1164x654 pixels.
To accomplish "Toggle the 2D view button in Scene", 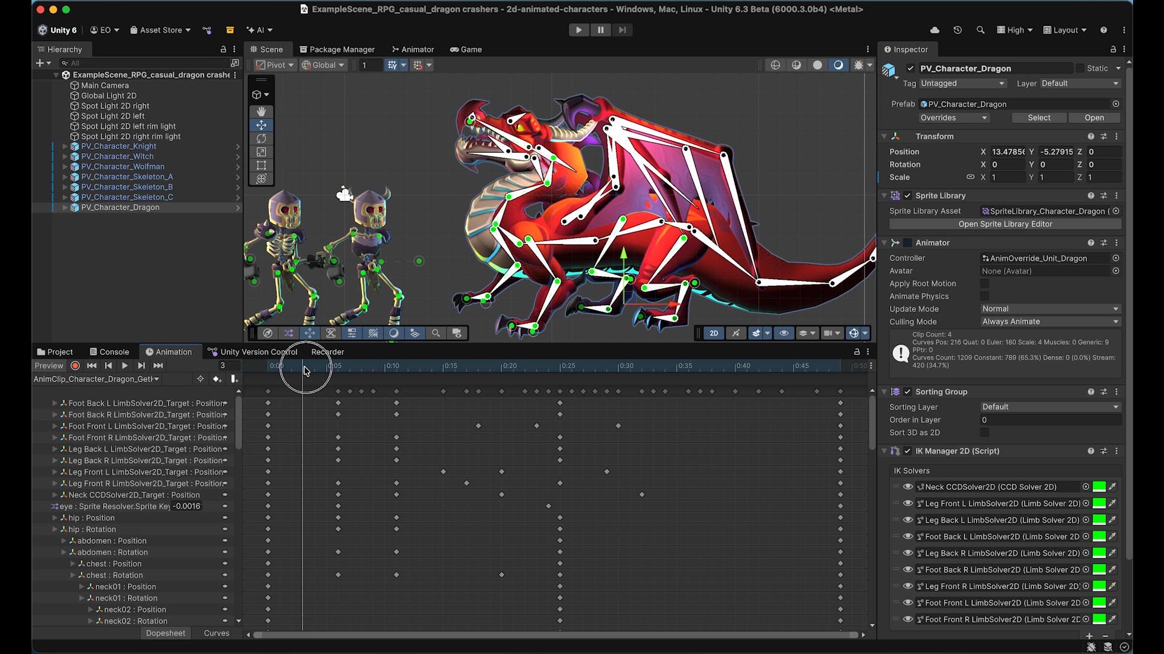I will pos(714,333).
